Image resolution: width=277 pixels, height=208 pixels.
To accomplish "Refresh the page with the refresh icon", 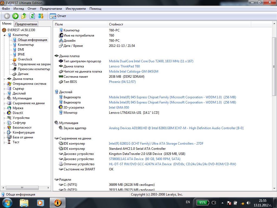I will pos(32,16).
